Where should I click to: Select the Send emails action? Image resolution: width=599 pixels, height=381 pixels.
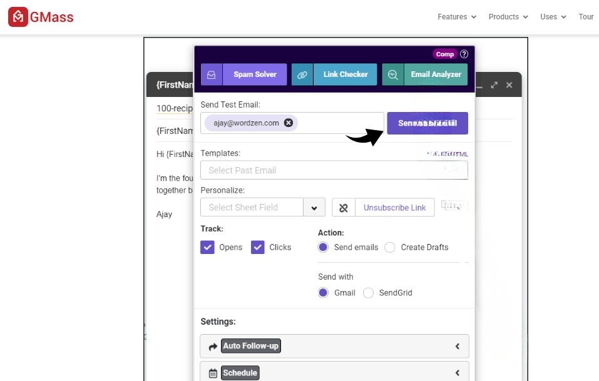[x=323, y=247]
